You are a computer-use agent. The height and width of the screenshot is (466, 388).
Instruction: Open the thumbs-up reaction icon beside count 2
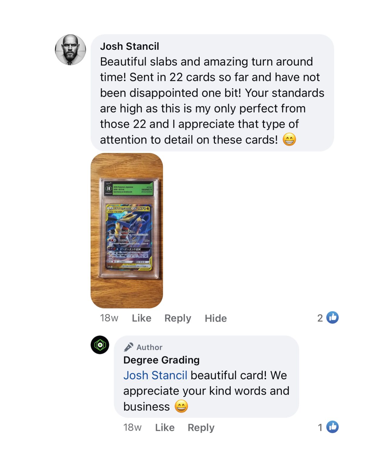(x=333, y=318)
